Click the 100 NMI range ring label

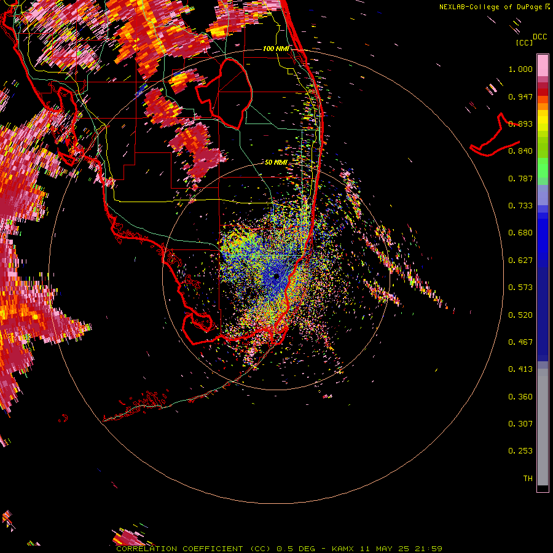click(276, 49)
